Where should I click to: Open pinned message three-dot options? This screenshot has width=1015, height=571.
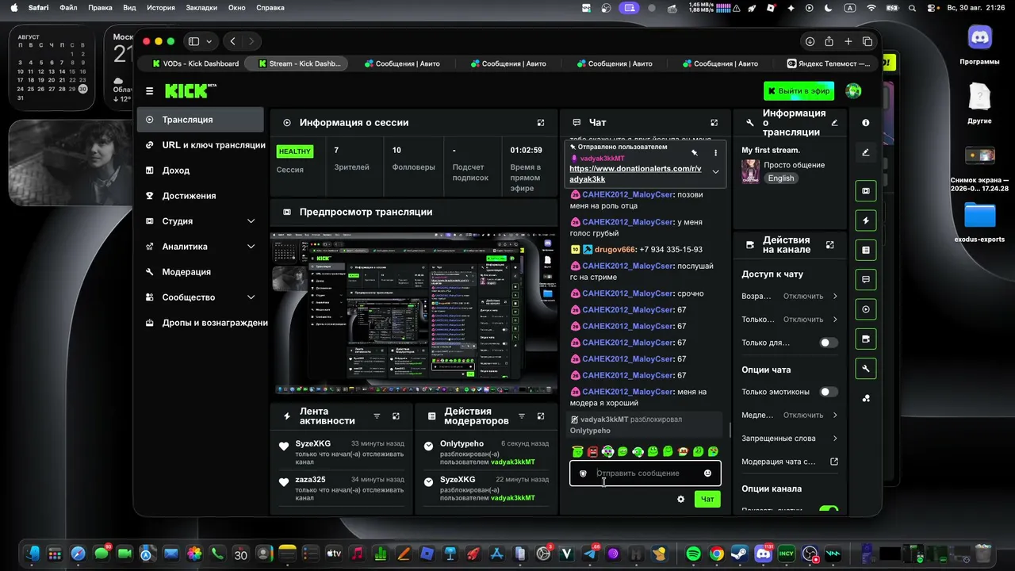[x=715, y=152]
